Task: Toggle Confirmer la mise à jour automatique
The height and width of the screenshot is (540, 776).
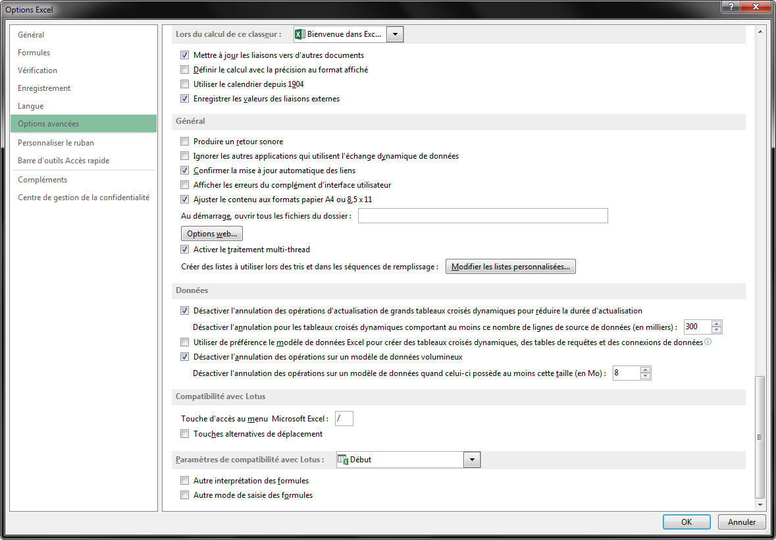Action: click(x=184, y=171)
